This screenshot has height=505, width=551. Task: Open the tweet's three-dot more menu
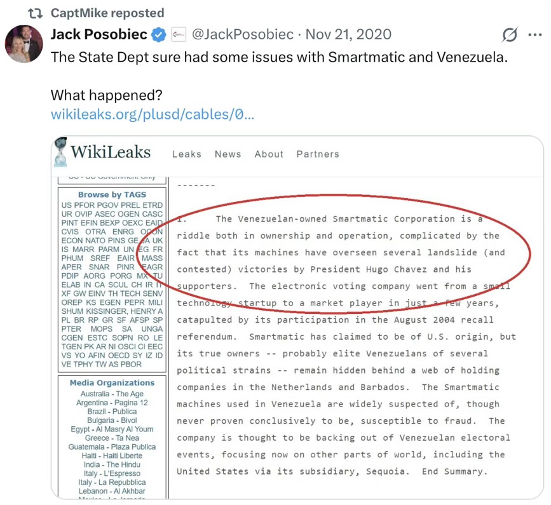click(535, 35)
